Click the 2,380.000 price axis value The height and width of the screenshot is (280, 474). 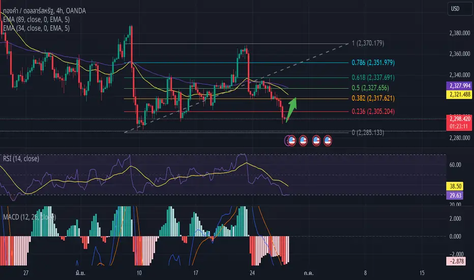459,33
